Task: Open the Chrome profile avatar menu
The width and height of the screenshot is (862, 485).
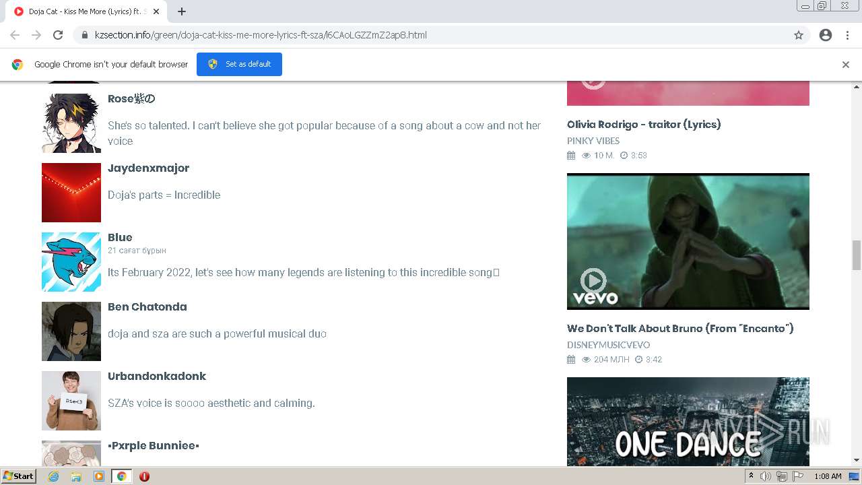Action: (826, 35)
